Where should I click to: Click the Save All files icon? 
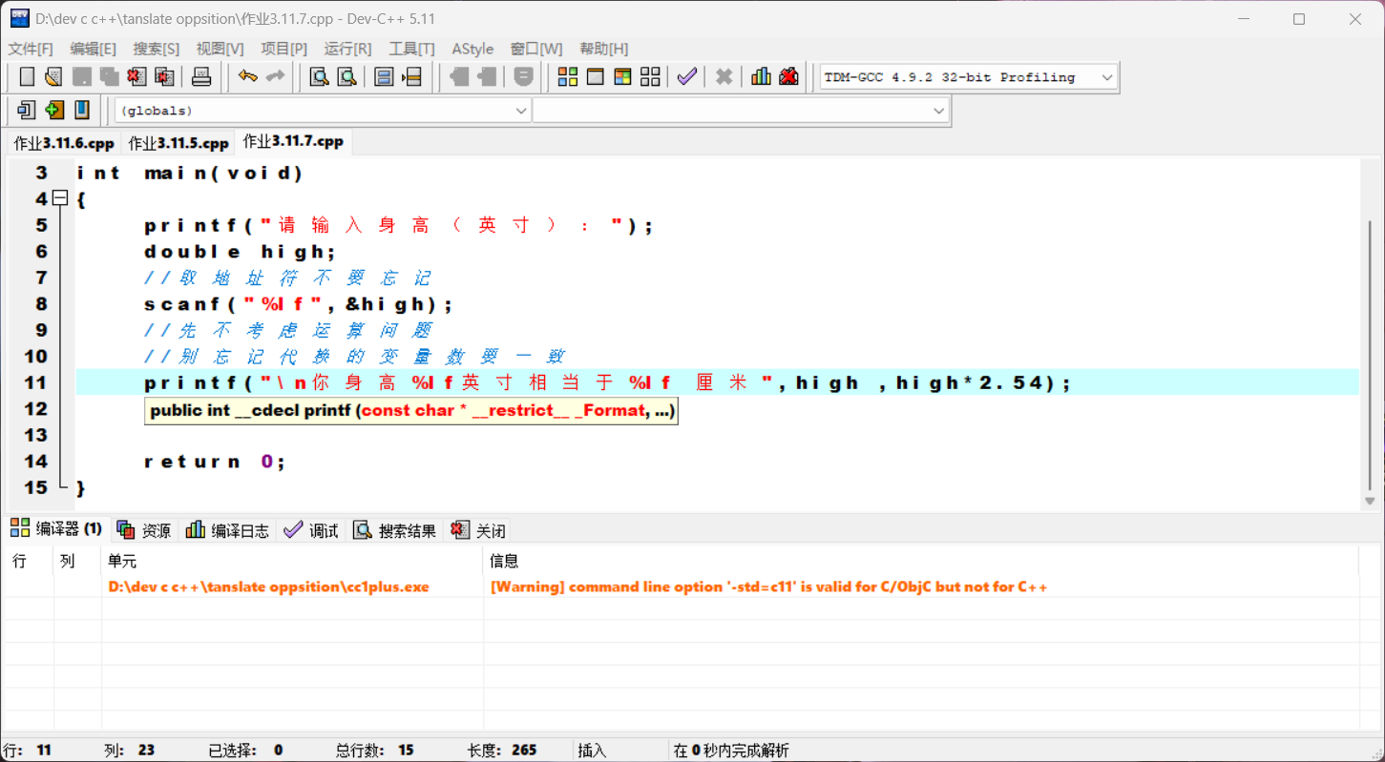[109, 77]
